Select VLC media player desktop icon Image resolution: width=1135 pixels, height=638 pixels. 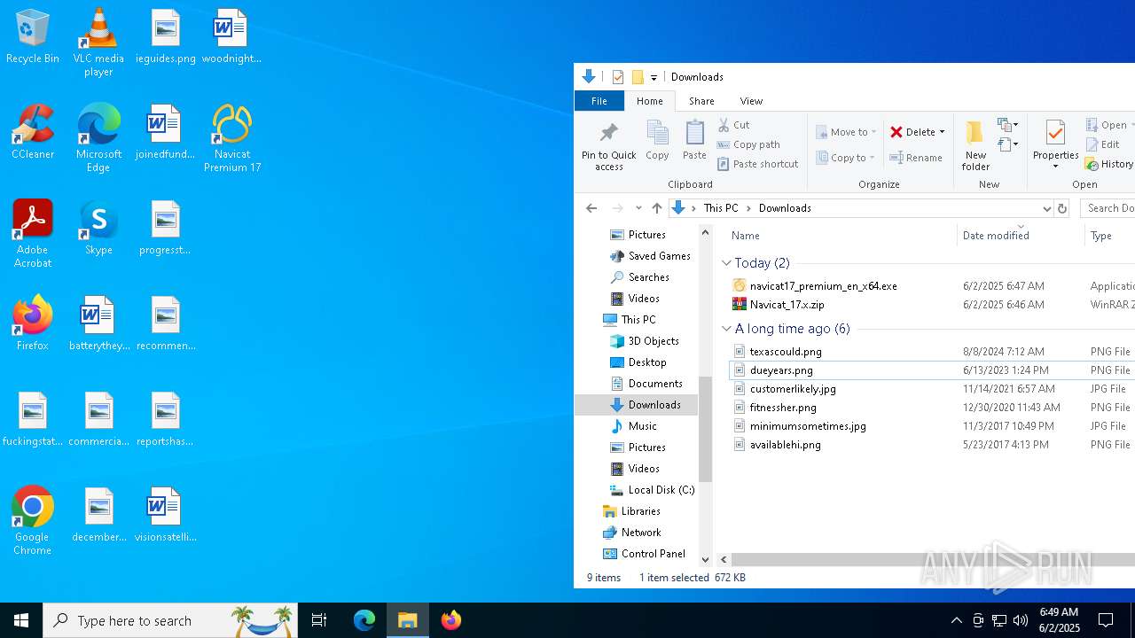[98, 42]
